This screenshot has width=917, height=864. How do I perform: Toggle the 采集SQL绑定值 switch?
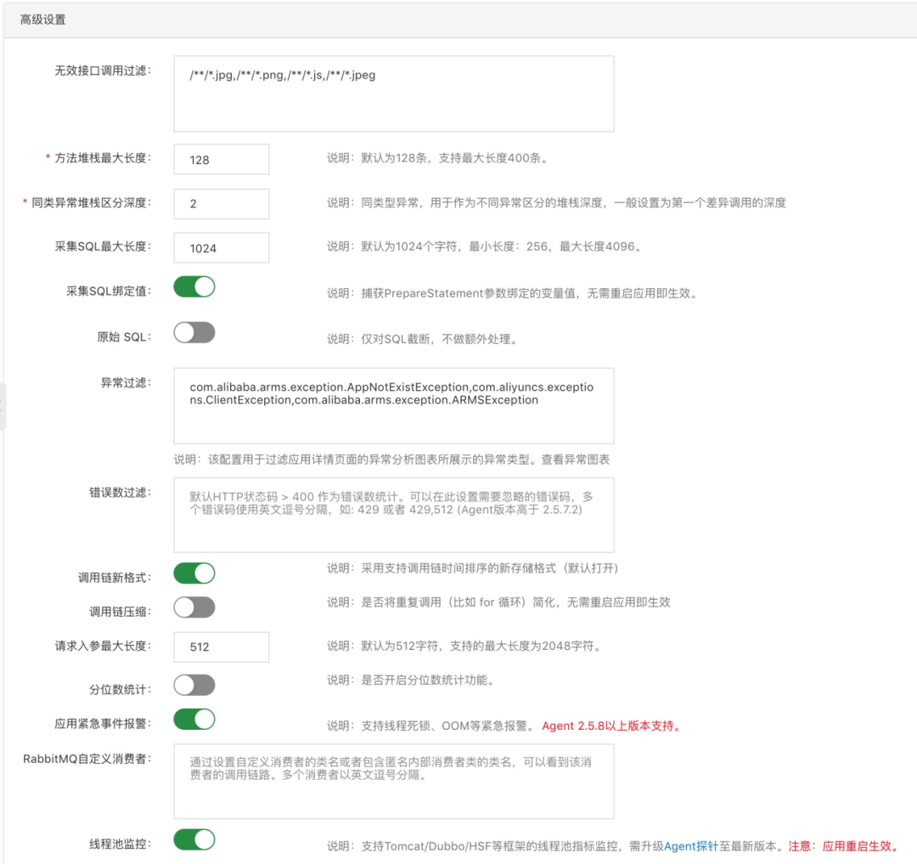click(x=194, y=287)
